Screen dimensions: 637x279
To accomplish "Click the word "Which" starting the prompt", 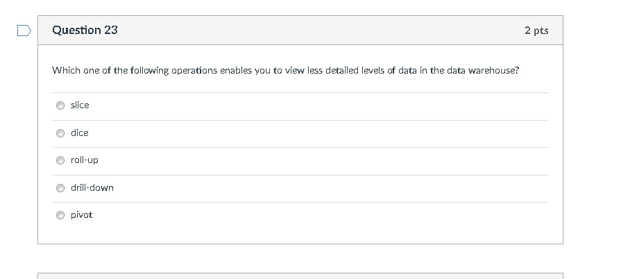I will click(66, 71).
